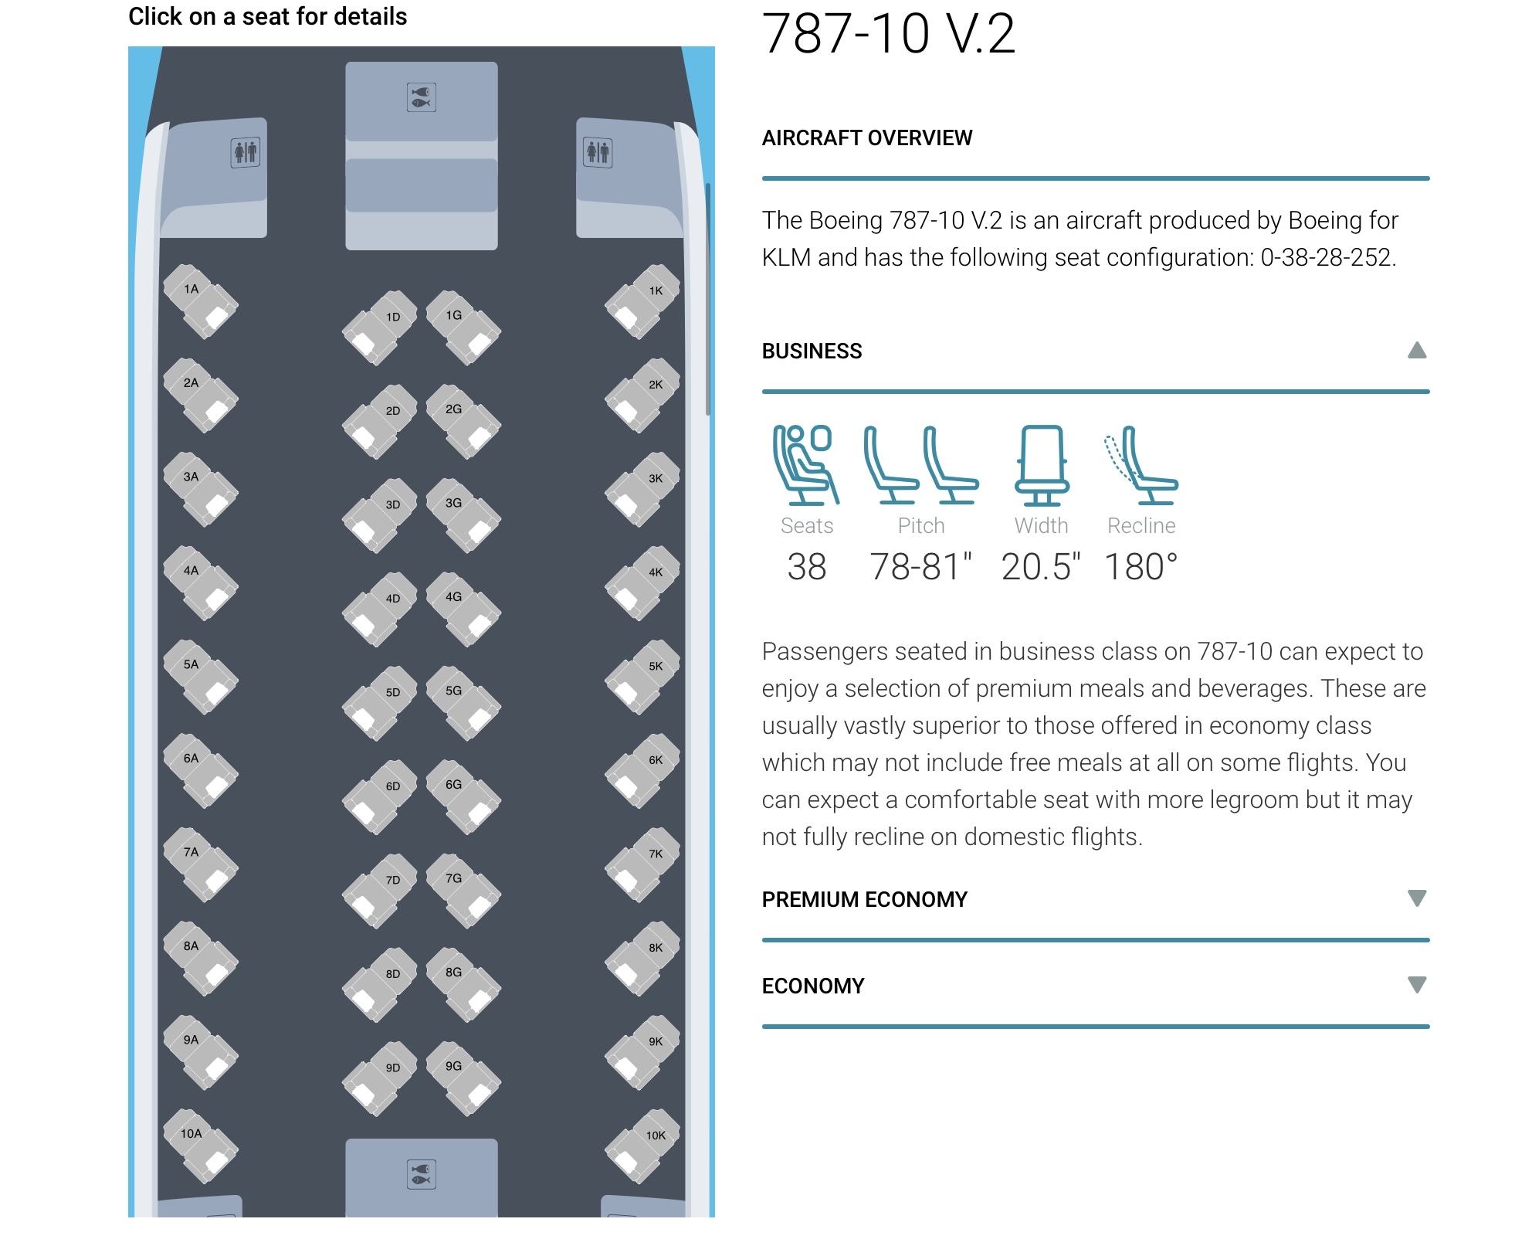The width and height of the screenshot is (1515, 1246).
Task: Click the lavatory icon on the right side
Action: click(598, 152)
